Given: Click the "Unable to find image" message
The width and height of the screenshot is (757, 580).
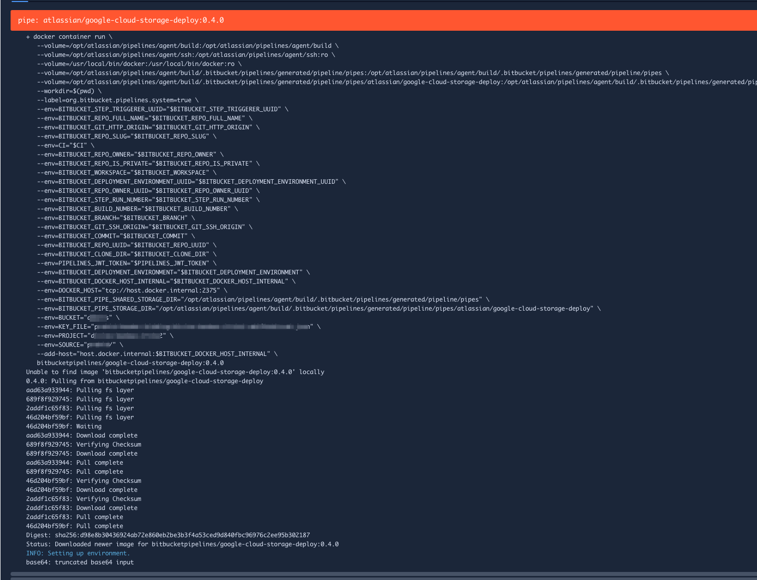Looking at the screenshot, I should coord(175,372).
